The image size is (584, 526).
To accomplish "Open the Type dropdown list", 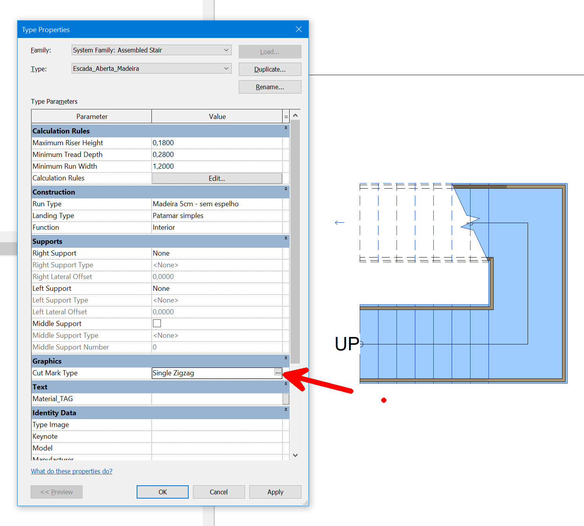I will pyautogui.click(x=226, y=68).
